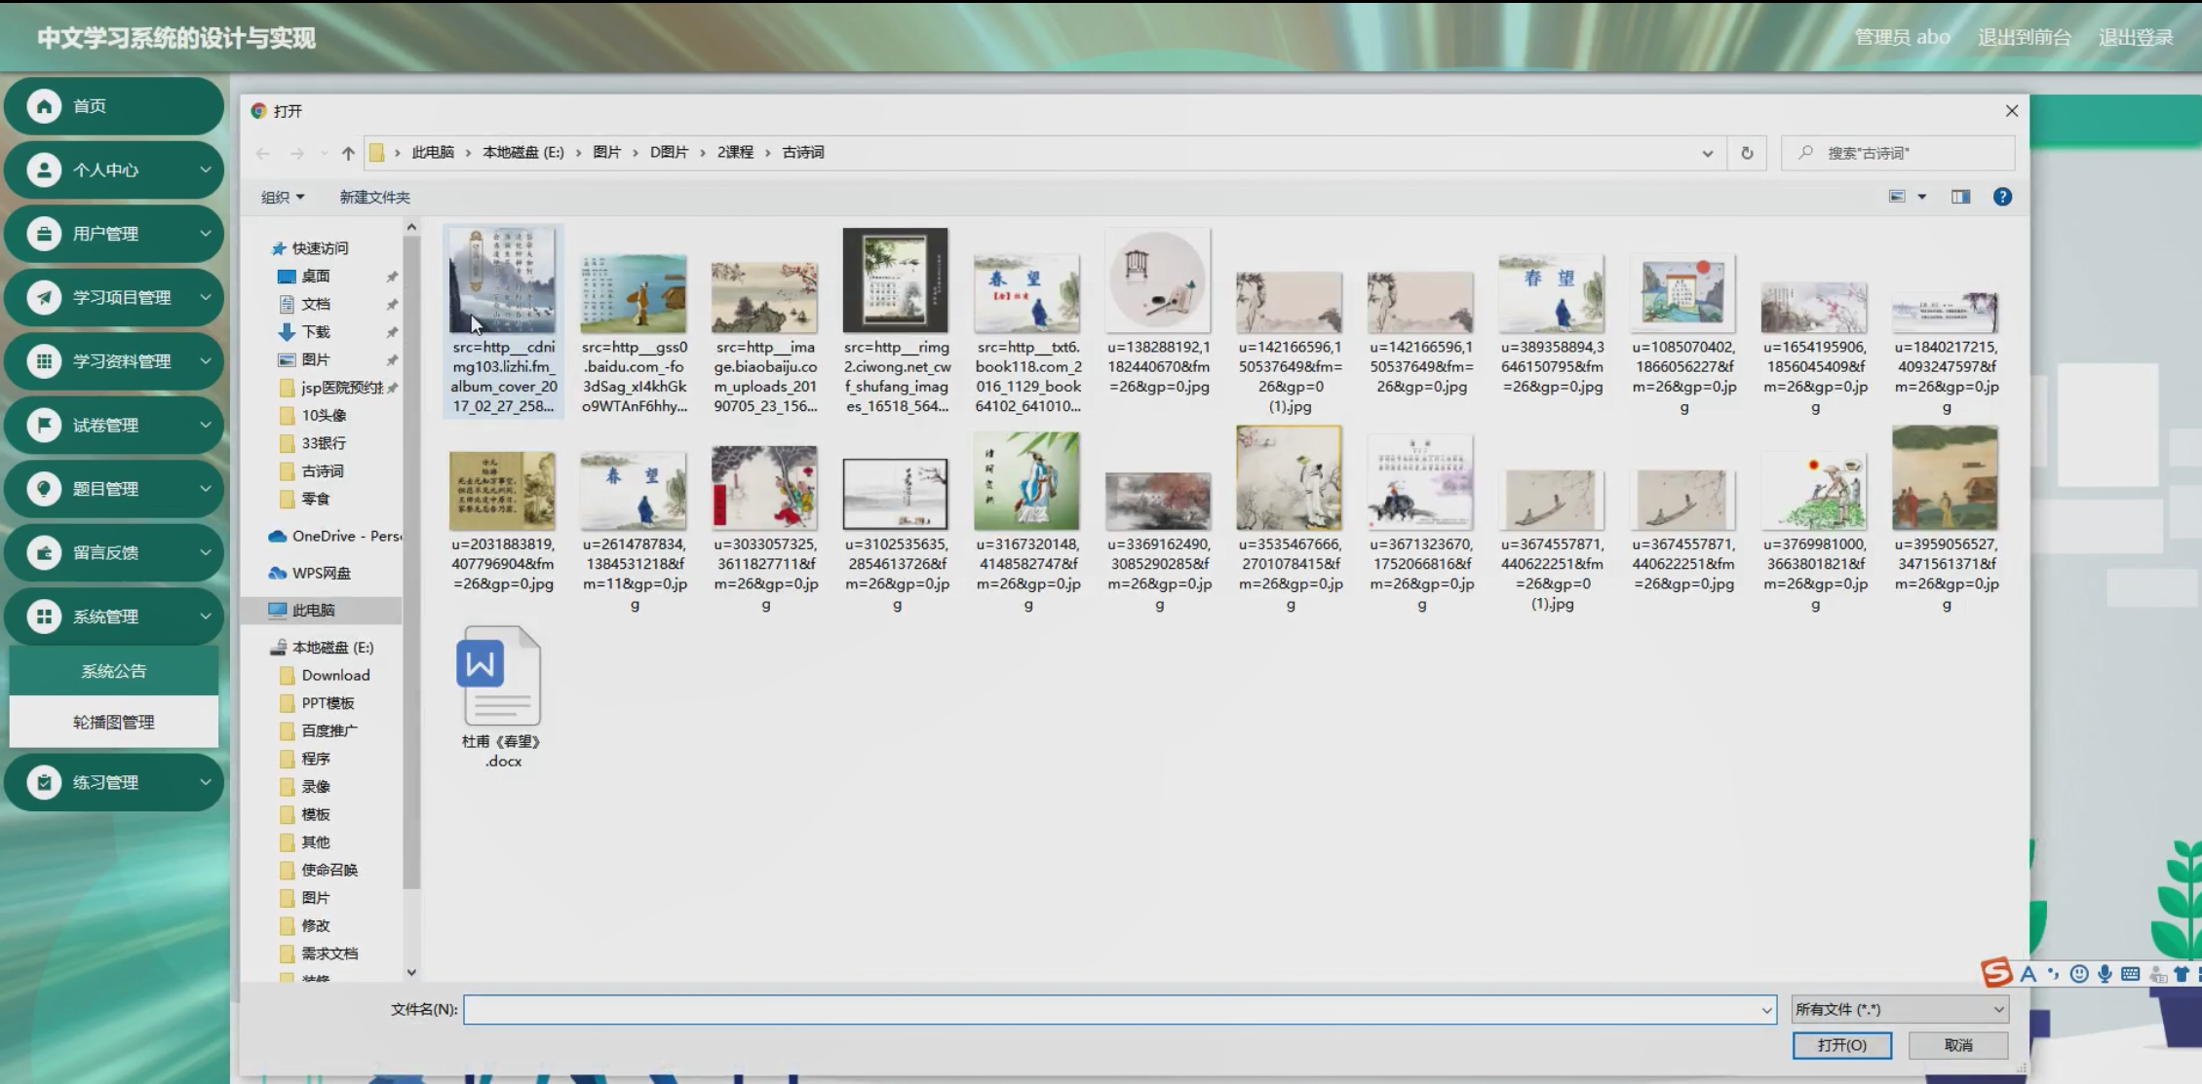Click the change view icon
The height and width of the screenshot is (1084, 2202).
click(x=1897, y=197)
